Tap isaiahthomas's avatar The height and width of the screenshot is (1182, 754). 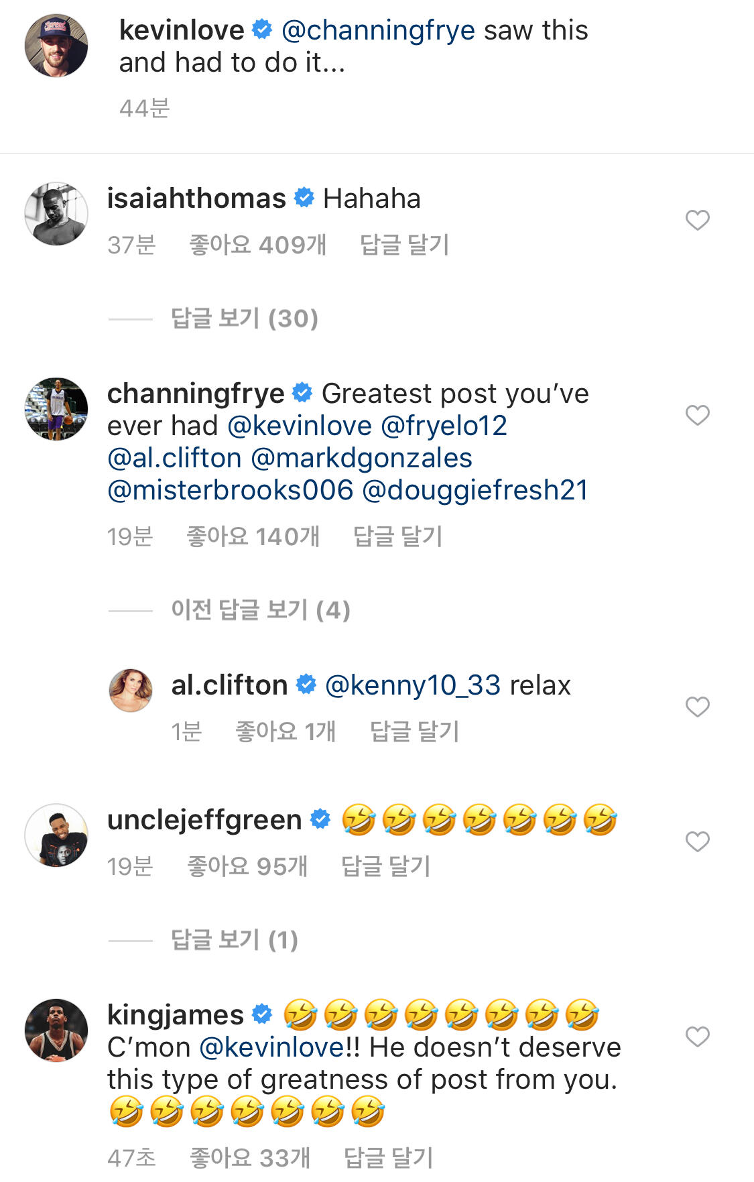(x=56, y=214)
